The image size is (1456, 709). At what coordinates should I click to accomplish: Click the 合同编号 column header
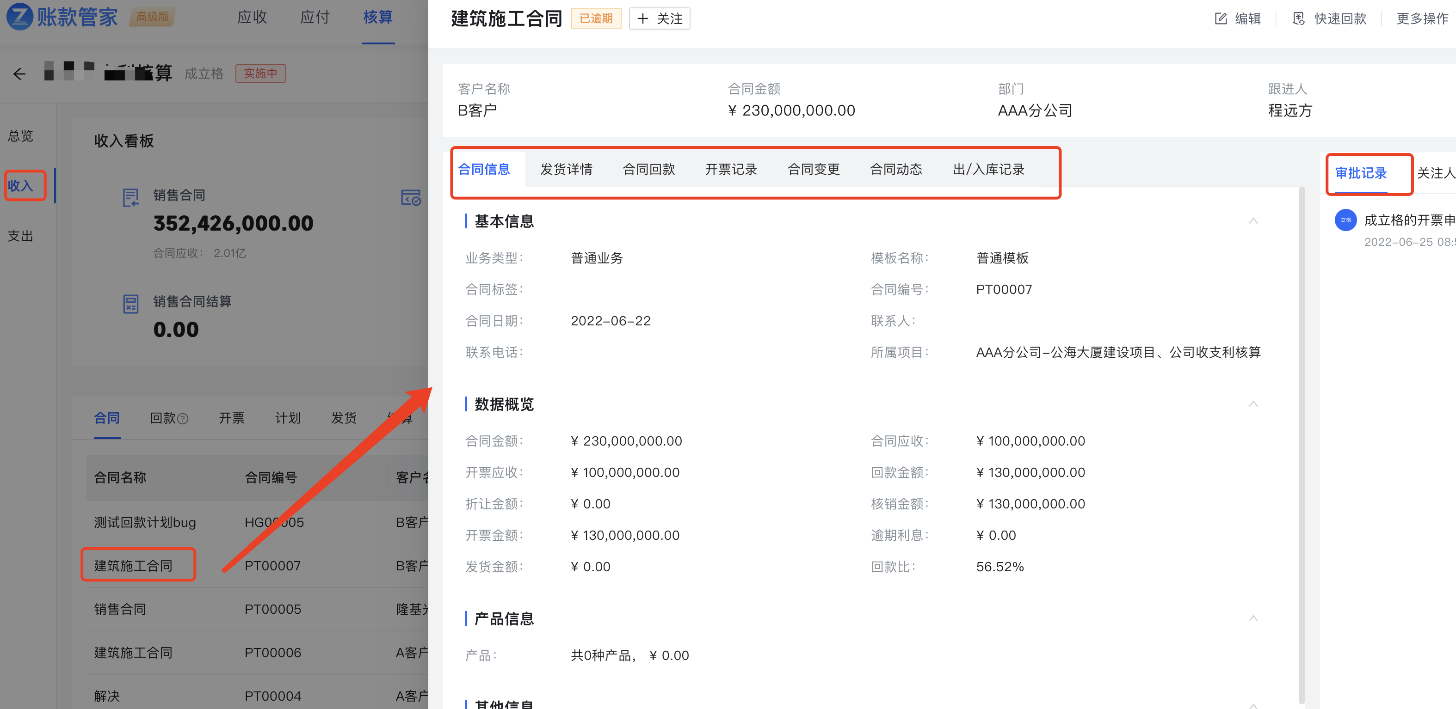pos(271,478)
